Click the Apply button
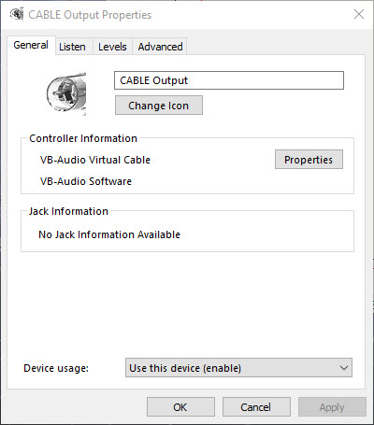 click(332, 407)
